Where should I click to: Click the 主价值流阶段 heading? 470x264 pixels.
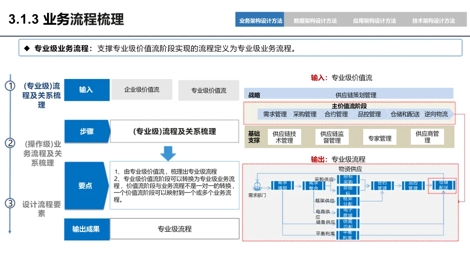point(349,106)
